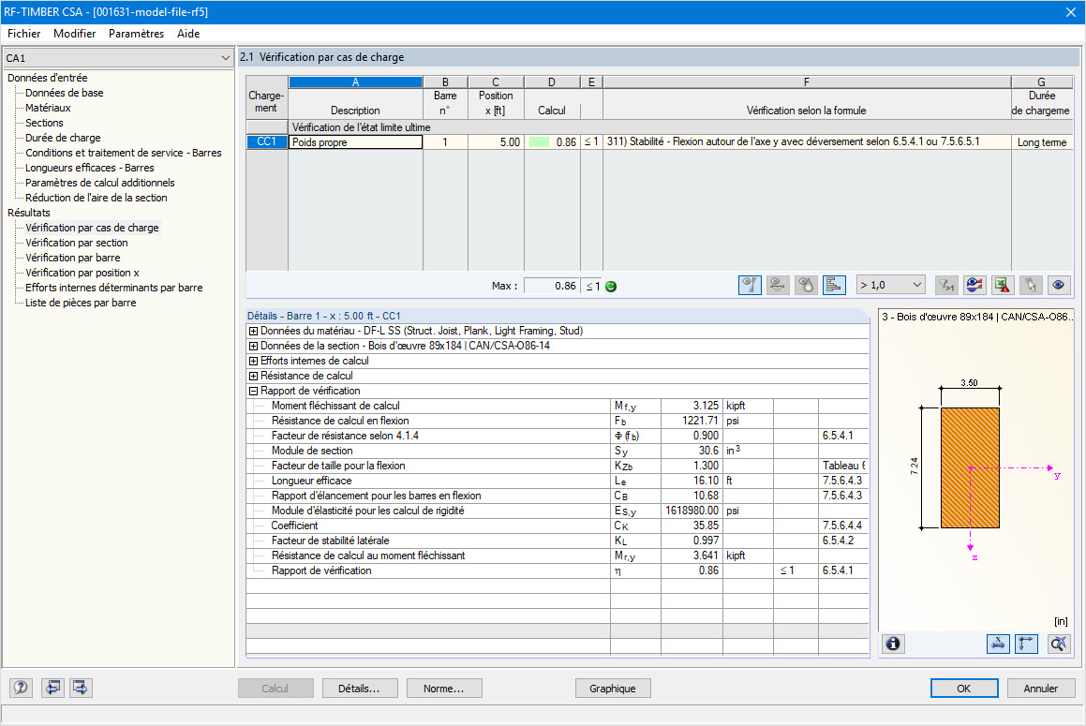
Task: Select Vérification par section in the results tree
Action: coord(76,242)
